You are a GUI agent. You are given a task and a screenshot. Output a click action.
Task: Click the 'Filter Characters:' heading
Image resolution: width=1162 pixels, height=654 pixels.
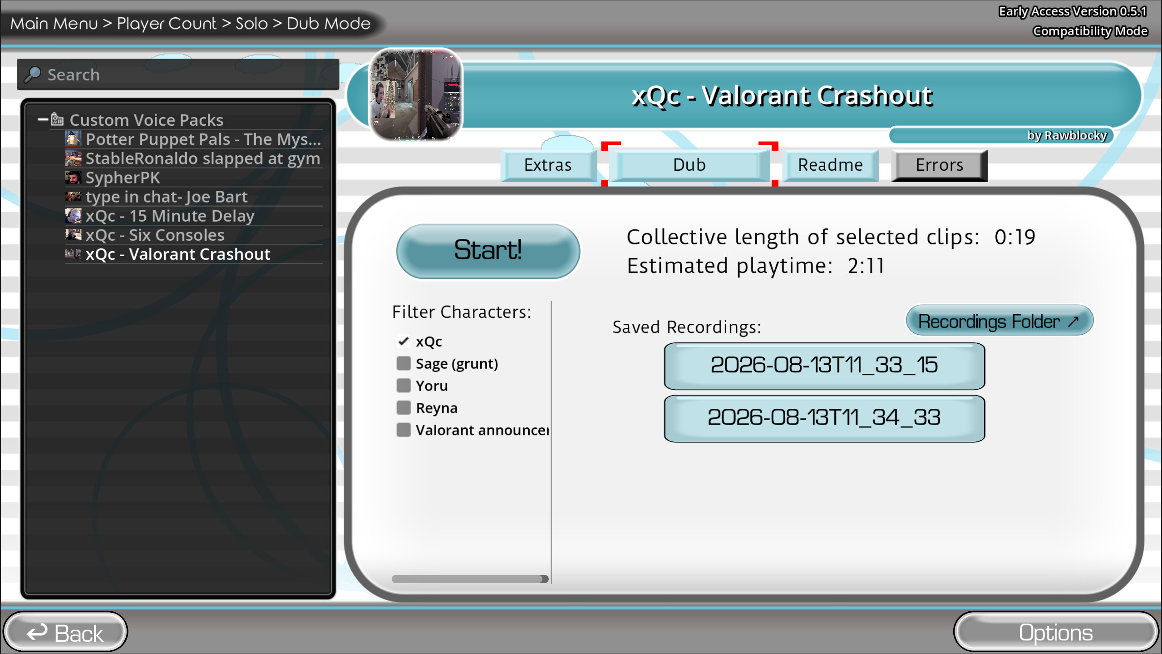[x=462, y=312]
